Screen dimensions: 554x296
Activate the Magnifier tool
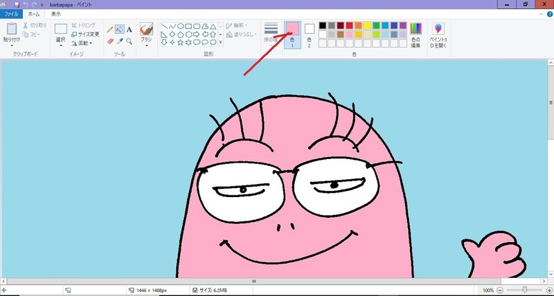click(x=129, y=41)
